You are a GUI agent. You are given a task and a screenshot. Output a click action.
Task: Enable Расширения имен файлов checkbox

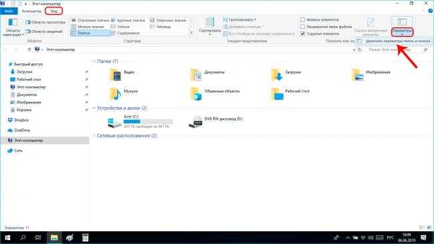point(303,27)
